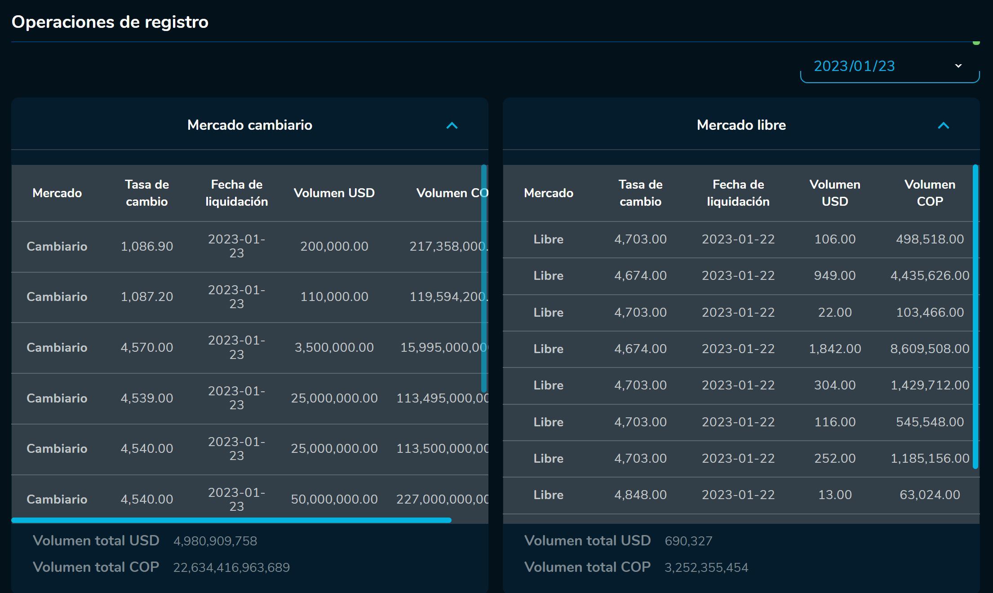Click Volumen USD header in cambiario table
Screen dimensions: 993x593
point(334,193)
